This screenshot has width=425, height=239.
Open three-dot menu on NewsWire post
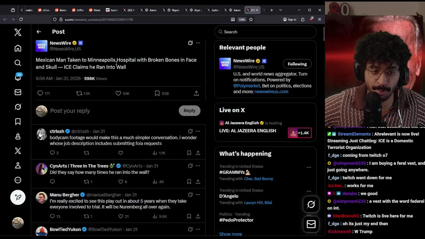[x=198, y=43]
